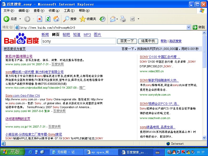The image size is (208, 156).
Task: Click the page scrollbar down arrow
Action: (x=204, y=138)
